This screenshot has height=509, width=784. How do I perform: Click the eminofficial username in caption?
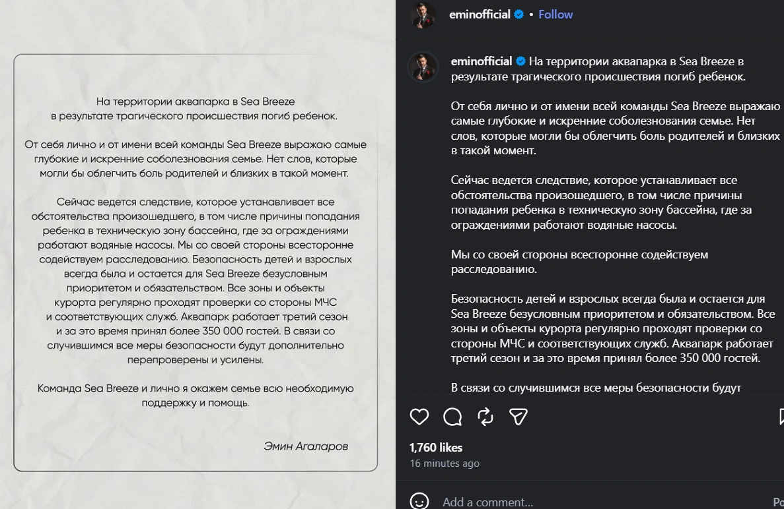pos(481,61)
